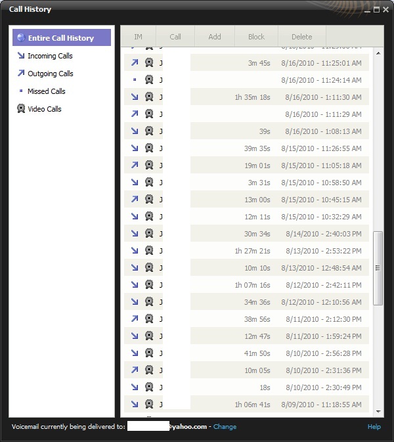Click incoming arrow on 1:11:30 AM call
This screenshot has width=394, height=442.
(x=135, y=97)
